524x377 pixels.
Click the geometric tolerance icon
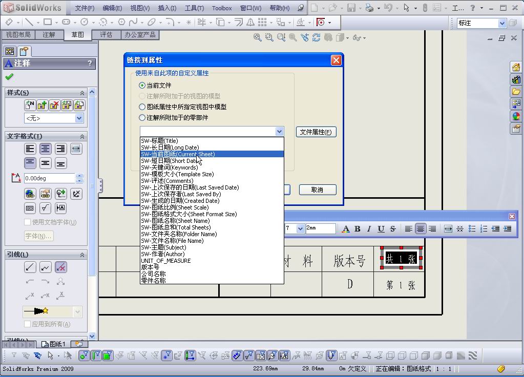pos(30,208)
